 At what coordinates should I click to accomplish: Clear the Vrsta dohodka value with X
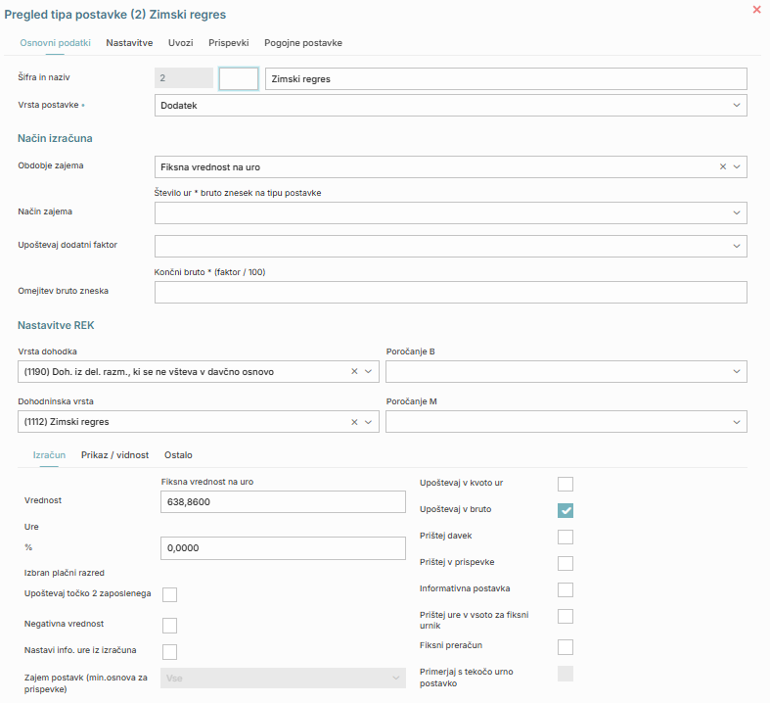coord(354,372)
